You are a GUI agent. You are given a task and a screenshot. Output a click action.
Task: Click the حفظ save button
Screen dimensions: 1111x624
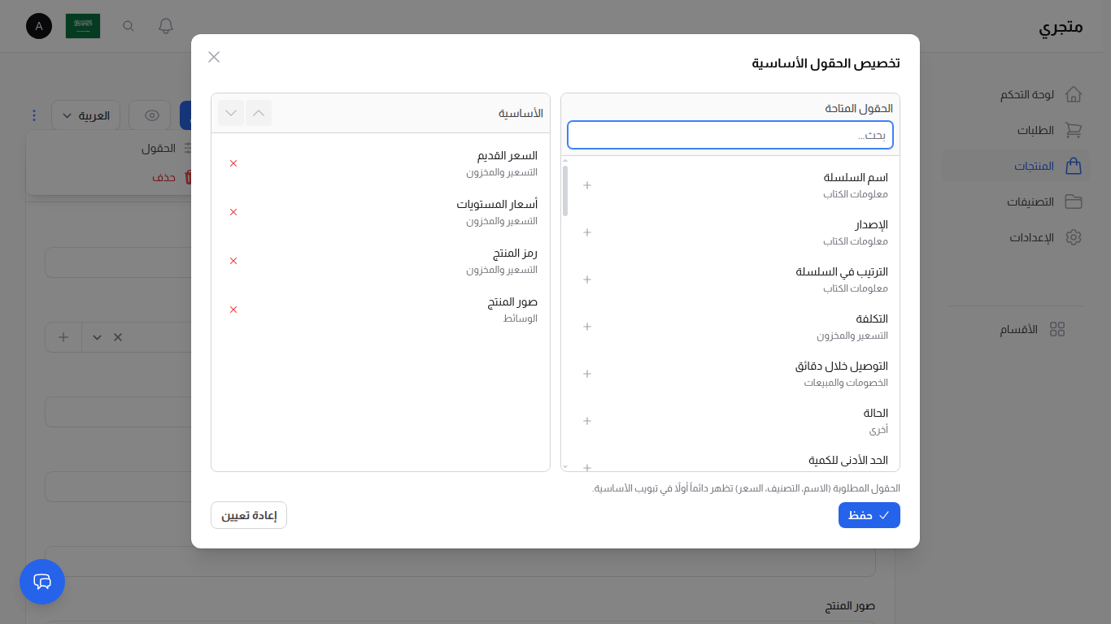coord(869,515)
